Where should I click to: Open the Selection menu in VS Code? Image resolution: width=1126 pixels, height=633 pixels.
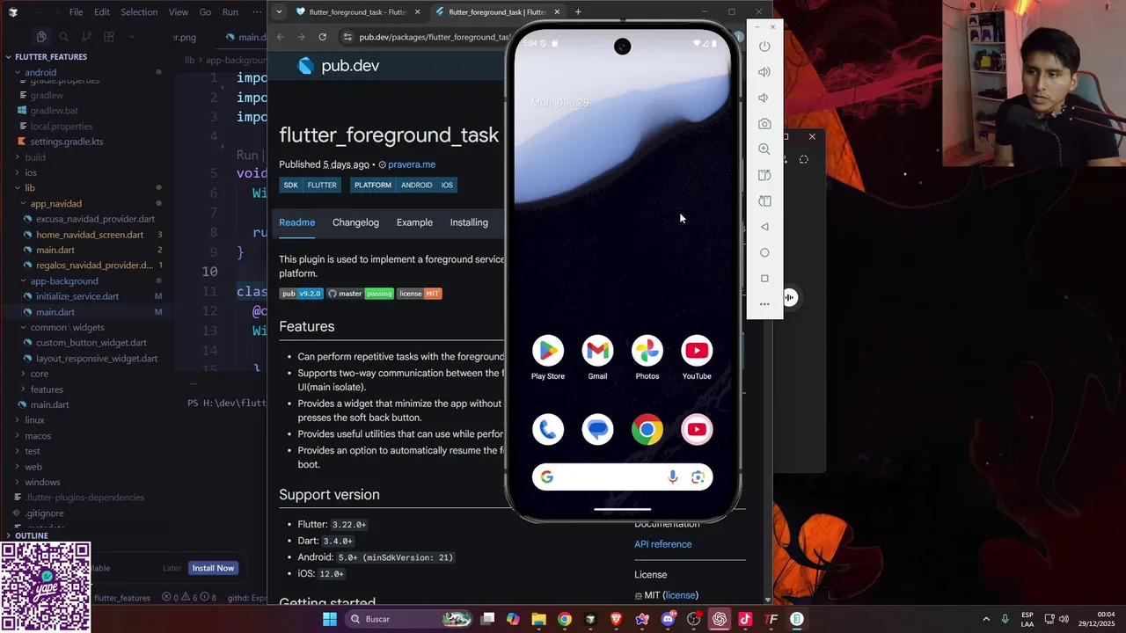pos(139,12)
